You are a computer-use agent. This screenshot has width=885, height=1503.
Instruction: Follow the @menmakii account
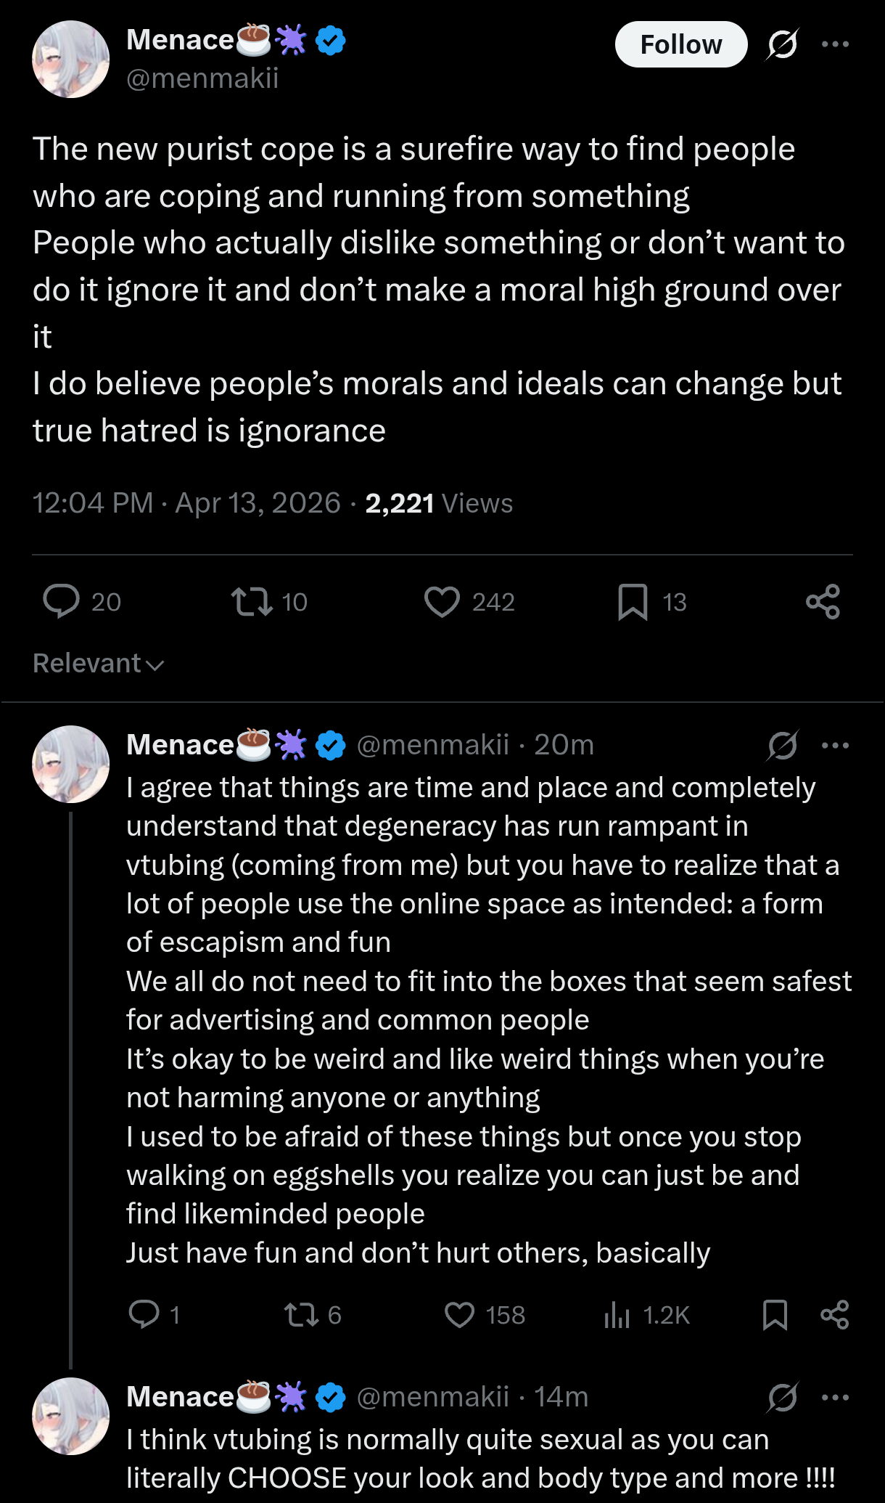[680, 44]
